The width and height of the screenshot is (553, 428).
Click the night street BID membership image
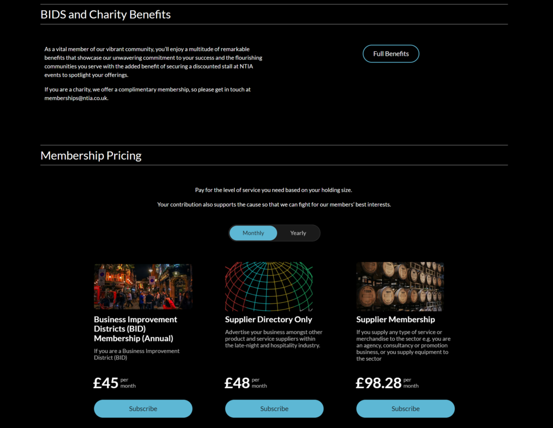click(143, 286)
